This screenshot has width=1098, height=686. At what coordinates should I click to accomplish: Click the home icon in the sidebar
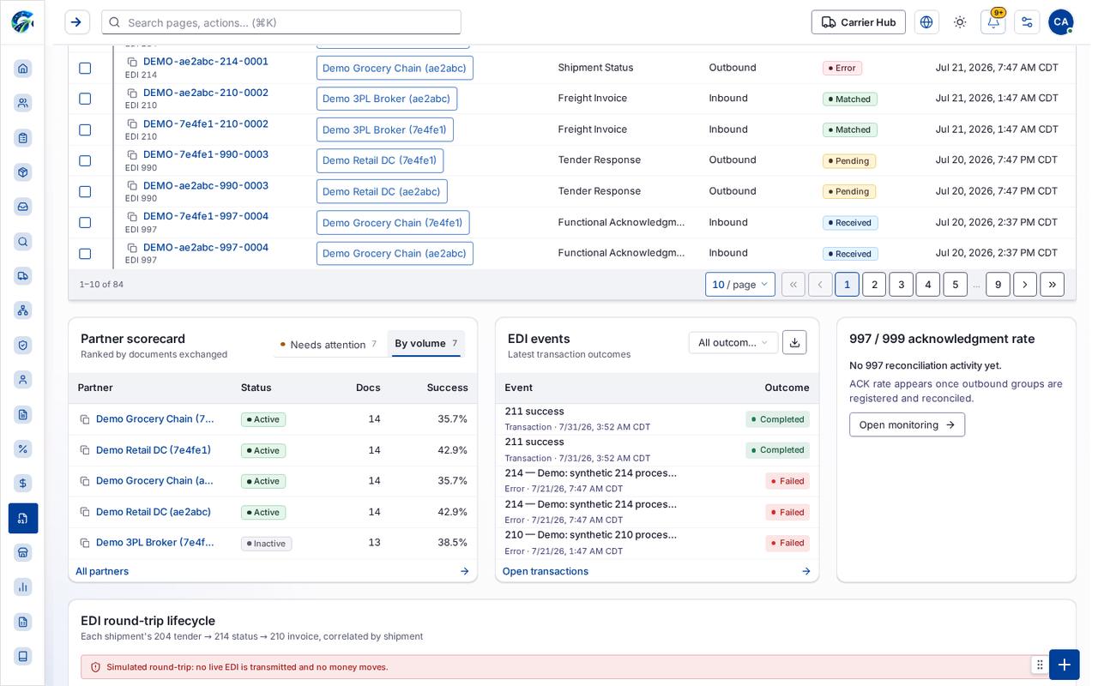(23, 69)
